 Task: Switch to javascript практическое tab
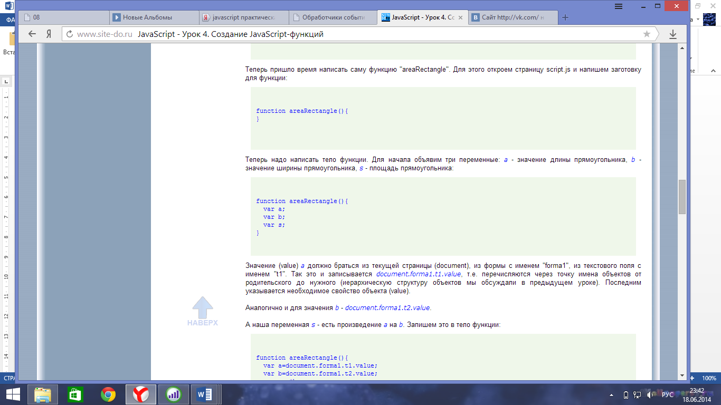coord(244,17)
